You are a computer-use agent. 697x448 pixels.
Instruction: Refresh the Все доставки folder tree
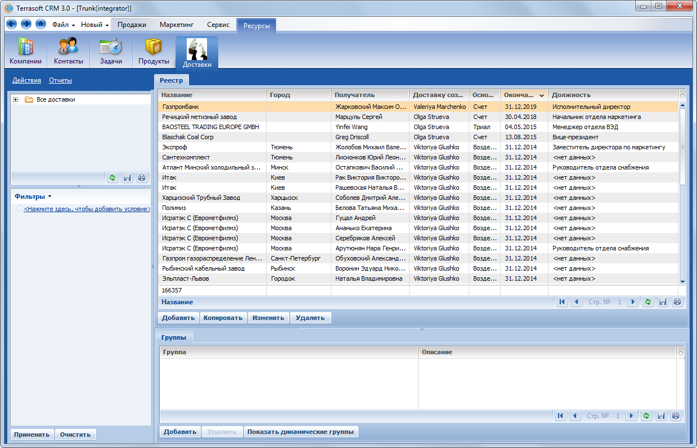[113, 178]
